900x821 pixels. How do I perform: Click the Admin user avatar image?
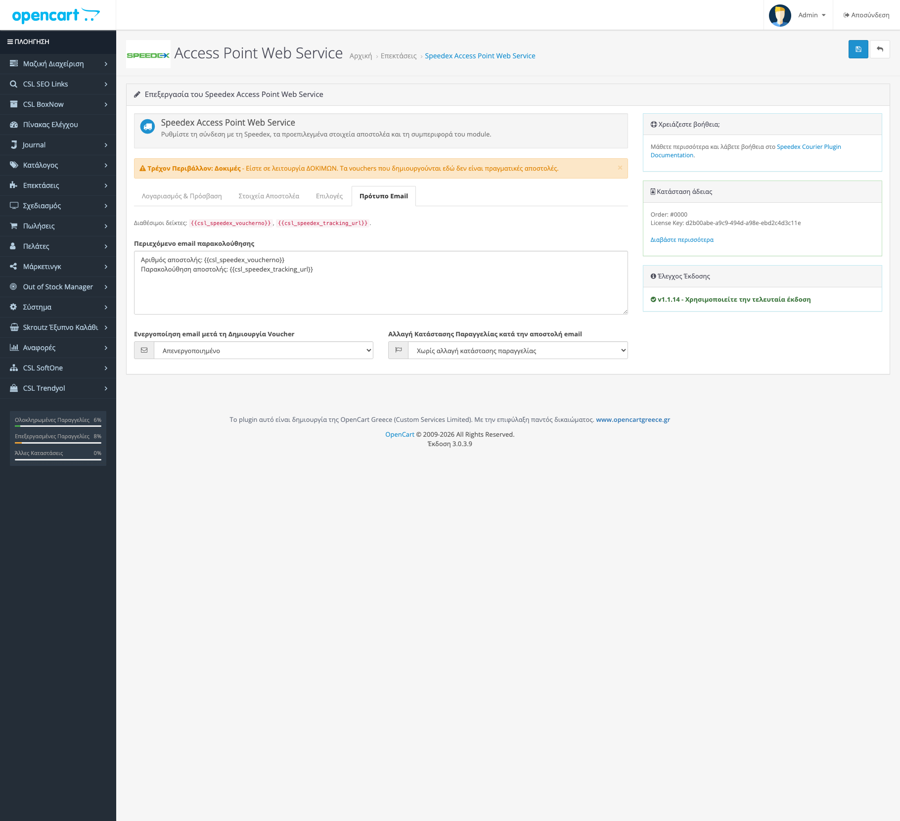pyautogui.click(x=780, y=15)
